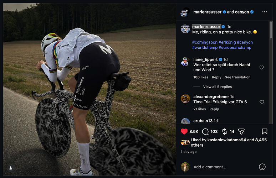The image size is (276, 178).
Task: Open marlenreusser avatar in header
Action: (185, 12)
